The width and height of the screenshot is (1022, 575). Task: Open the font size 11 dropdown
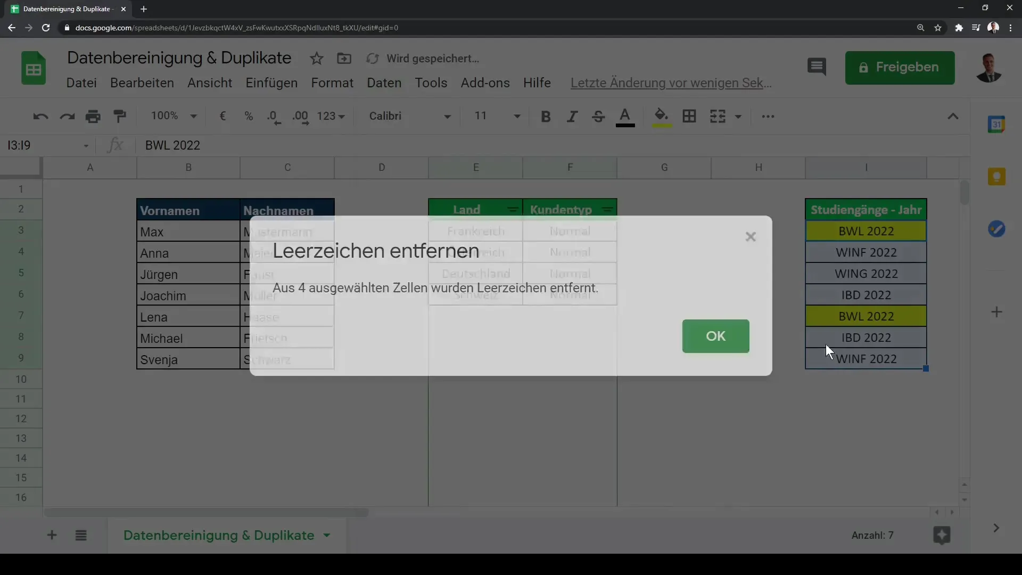(x=497, y=116)
